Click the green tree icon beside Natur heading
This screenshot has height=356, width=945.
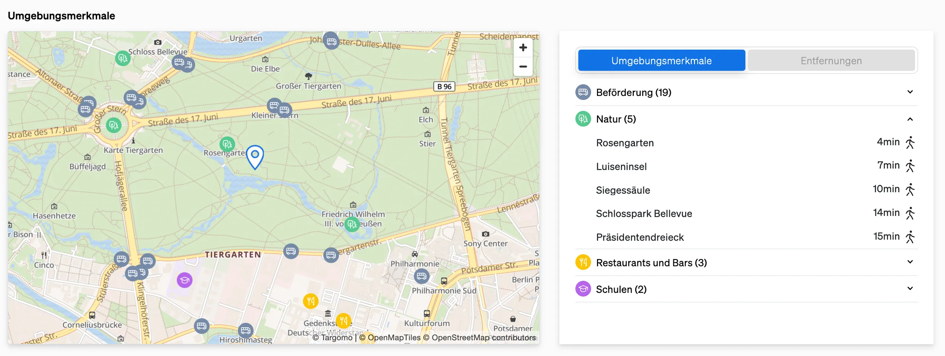tap(583, 119)
